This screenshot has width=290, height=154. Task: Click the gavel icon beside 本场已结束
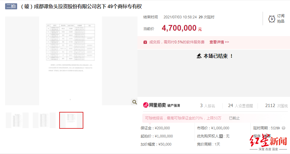click(x=199, y=56)
